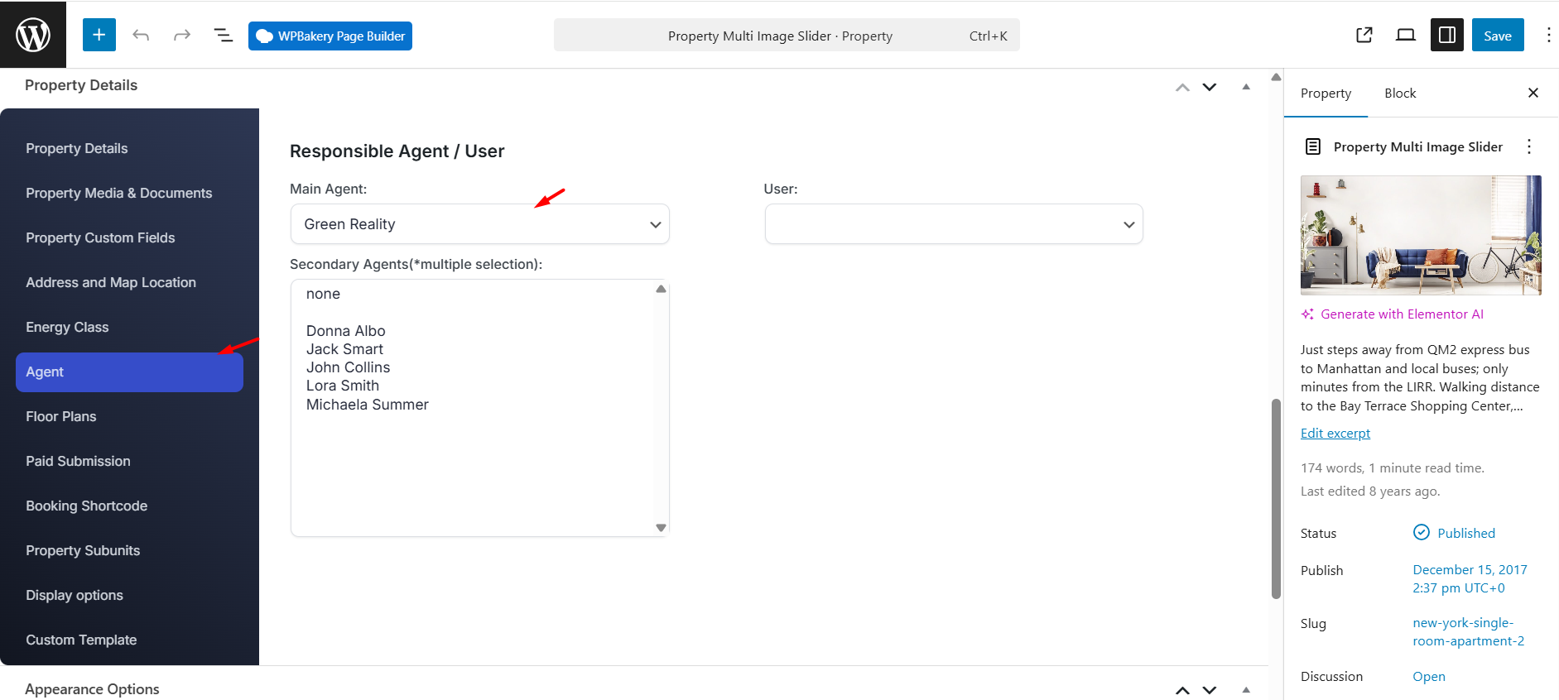Click the Edit excerpt link

[1335, 433]
